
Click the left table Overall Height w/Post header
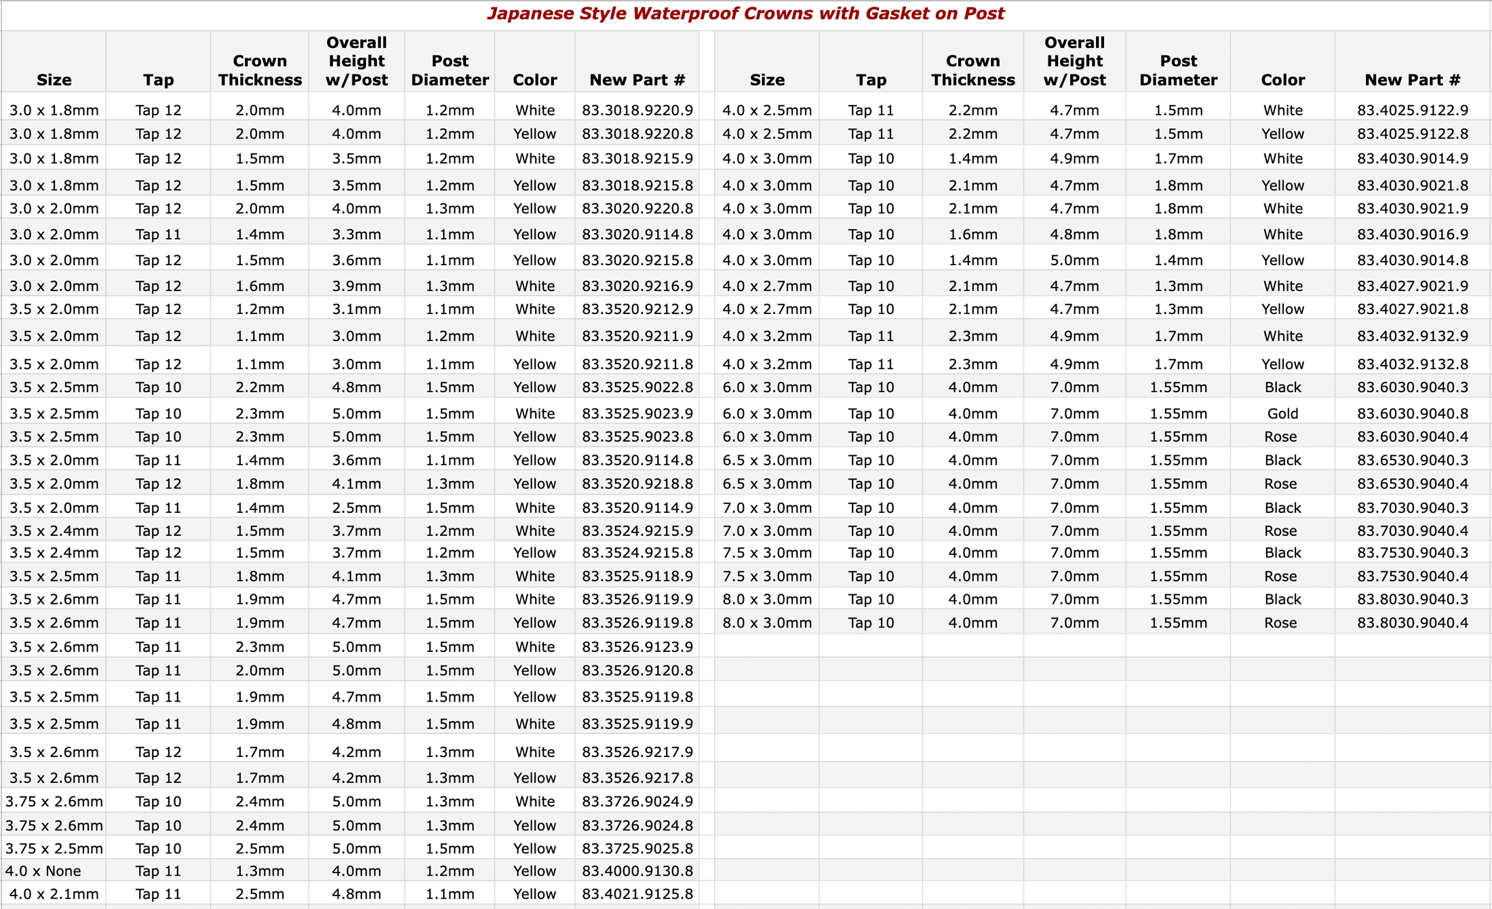point(356,61)
